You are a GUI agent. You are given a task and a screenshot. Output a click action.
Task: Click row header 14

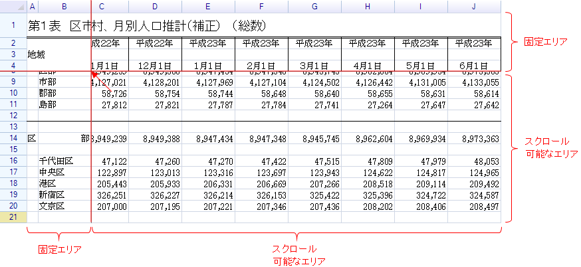[x=13, y=138]
